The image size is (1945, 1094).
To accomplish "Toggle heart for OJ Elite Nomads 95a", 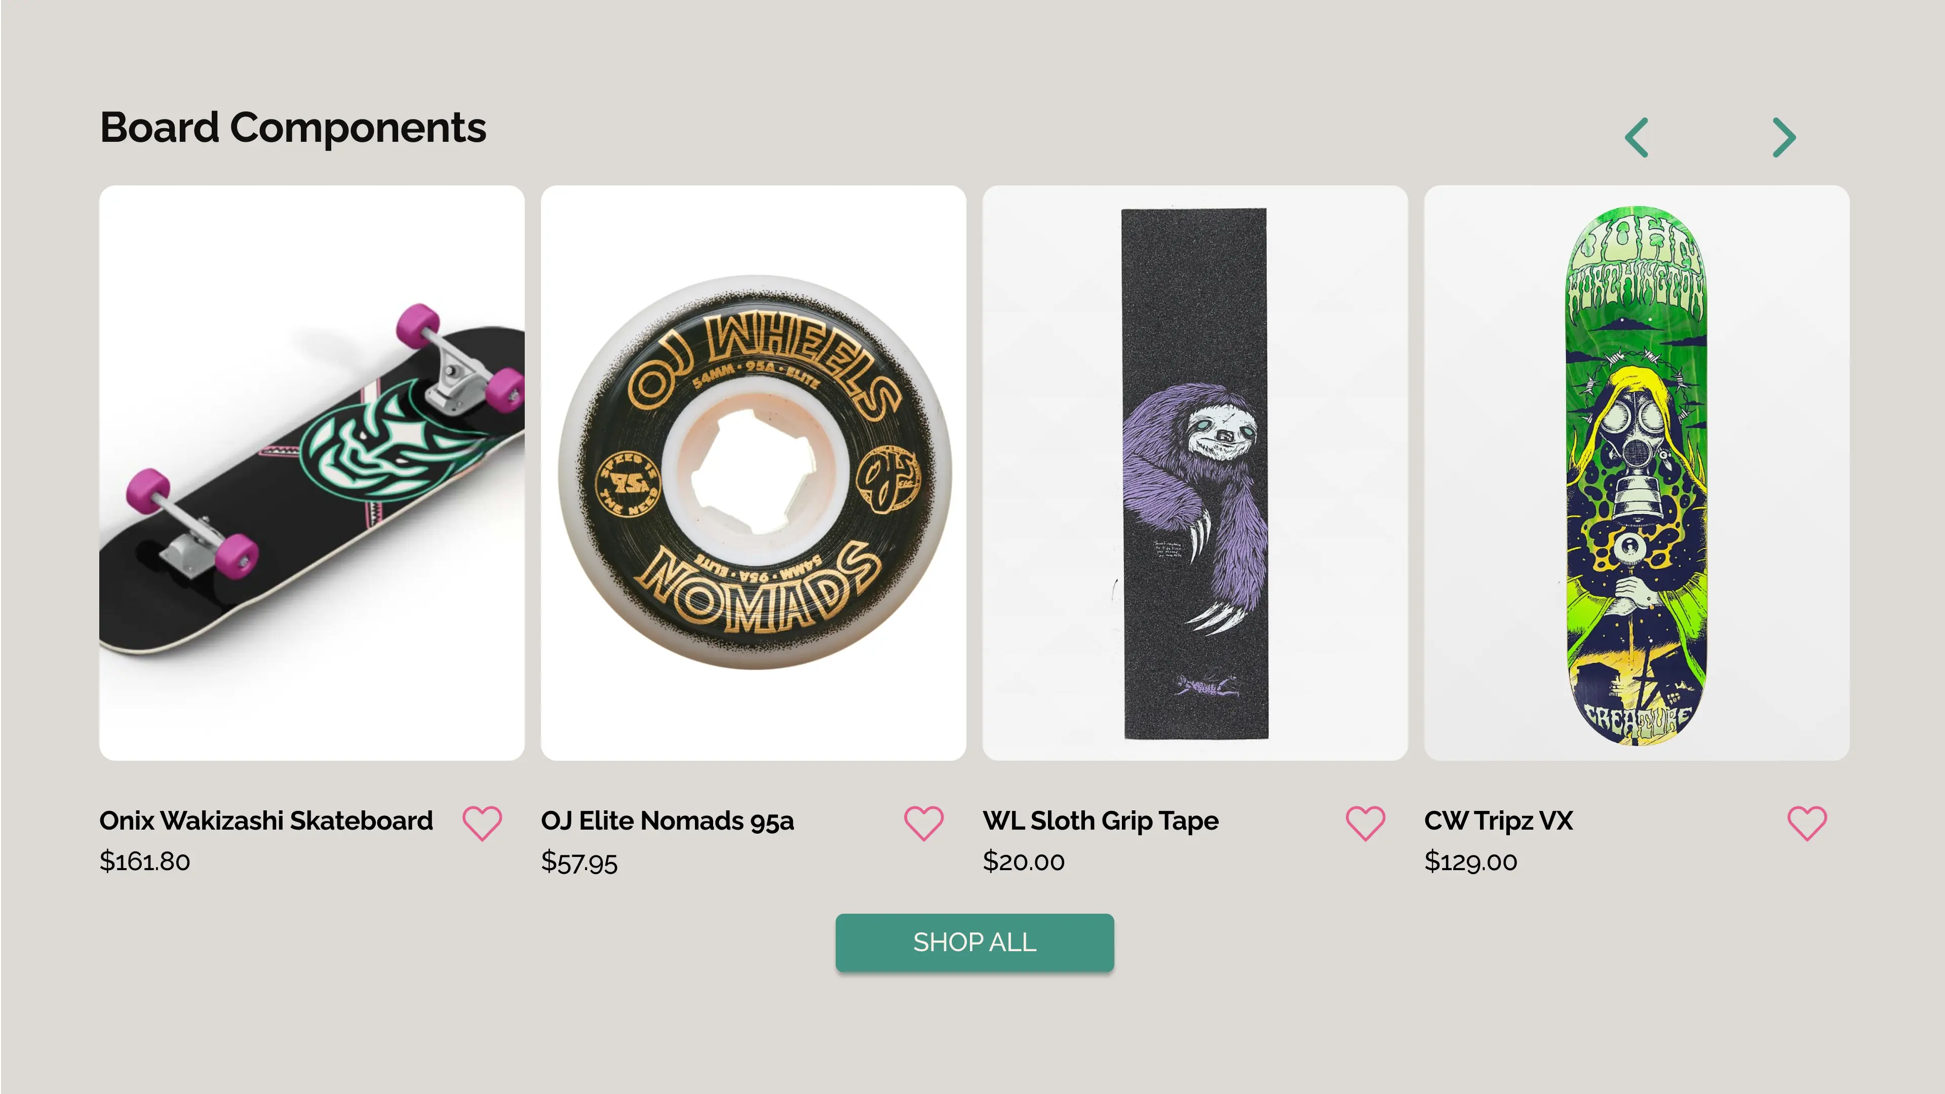I will click(923, 823).
